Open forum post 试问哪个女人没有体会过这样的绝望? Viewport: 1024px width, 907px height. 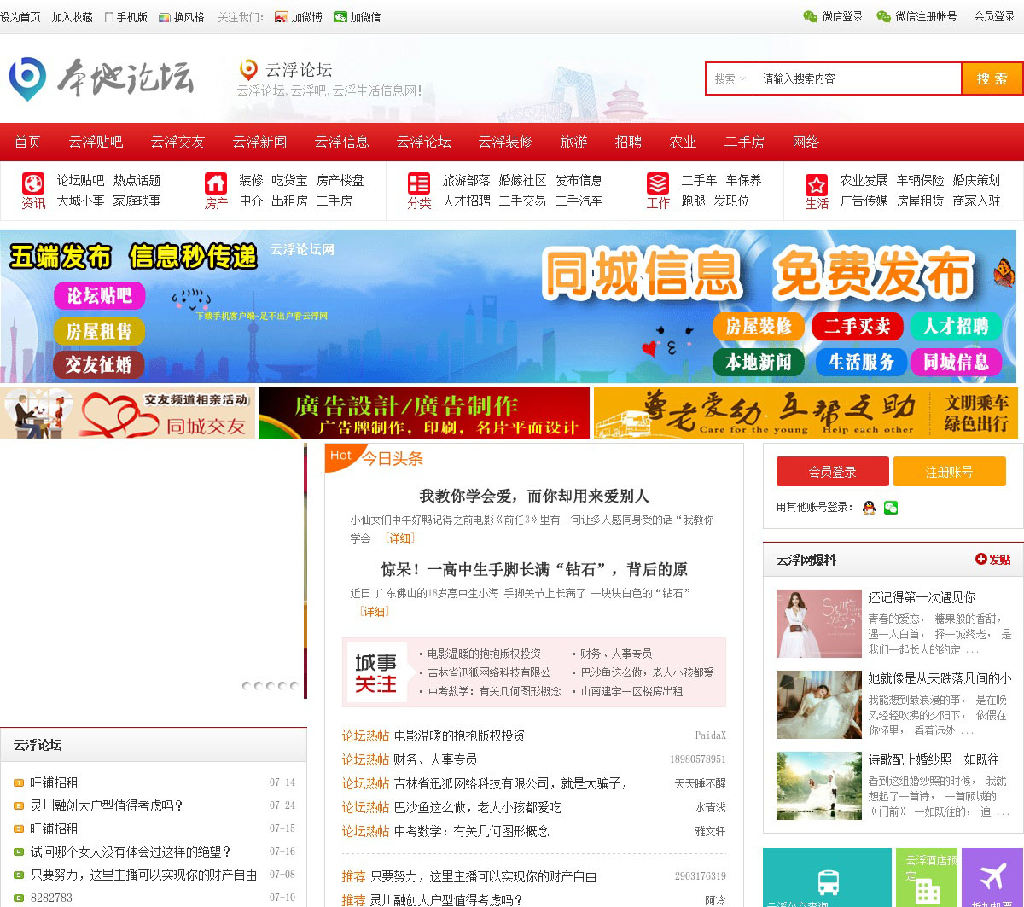point(131,852)
